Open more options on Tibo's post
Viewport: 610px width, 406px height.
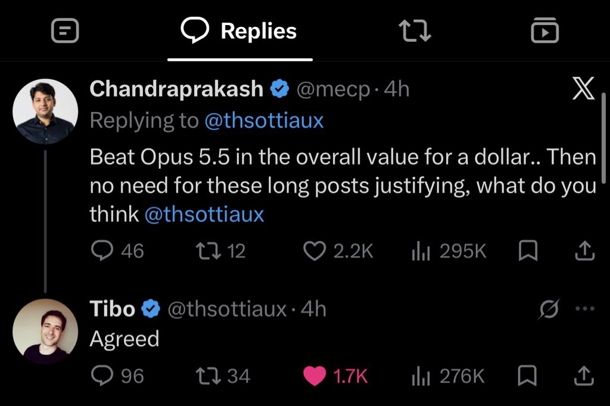tap(585, 309)
